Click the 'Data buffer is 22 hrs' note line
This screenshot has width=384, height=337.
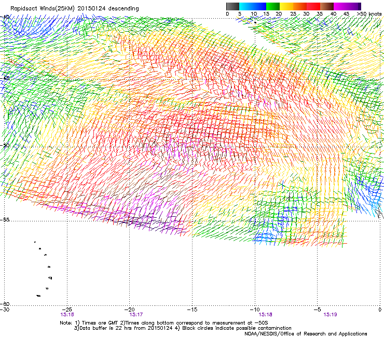[x=183, y=328]
